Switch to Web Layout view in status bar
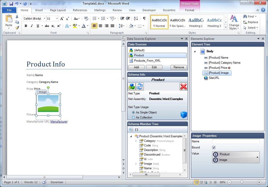 click(206, 182)
